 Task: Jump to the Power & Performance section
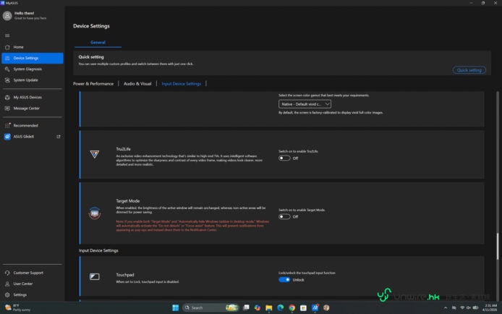tap(93, 83)
